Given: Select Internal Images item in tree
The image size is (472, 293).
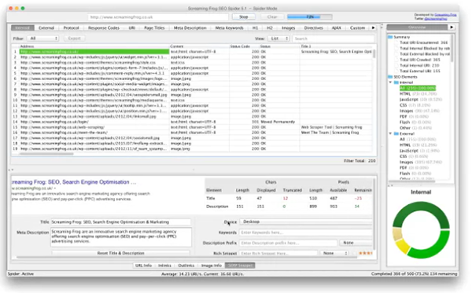Looking at the screenshot, I should pyautogui.click(x=419, y=111).
